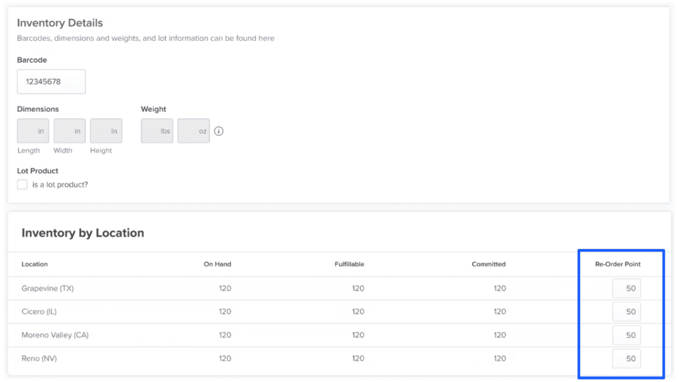This screenshot has height=382, width=679.
Task: Click the Barcode input field
Action: 51,81
